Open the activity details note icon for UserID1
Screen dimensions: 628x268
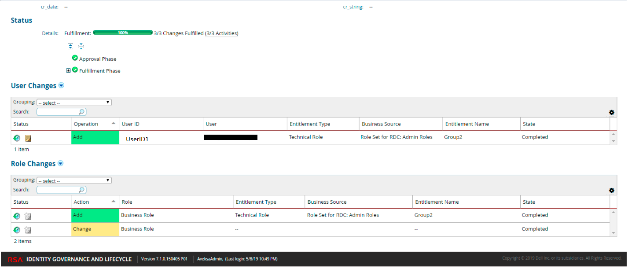28,138
